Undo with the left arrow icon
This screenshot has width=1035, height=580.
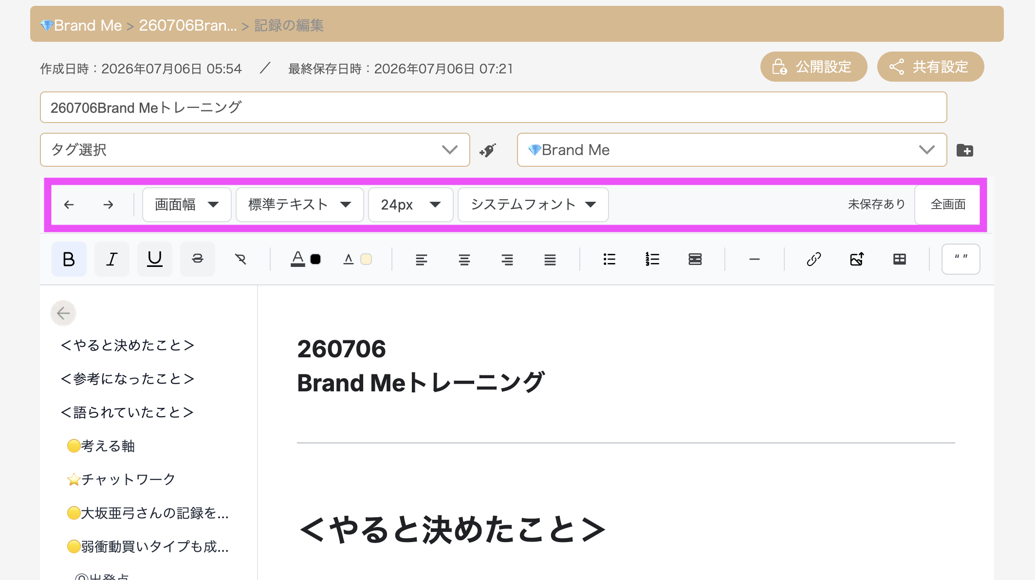pyautogui.click(x=69, y=205)
